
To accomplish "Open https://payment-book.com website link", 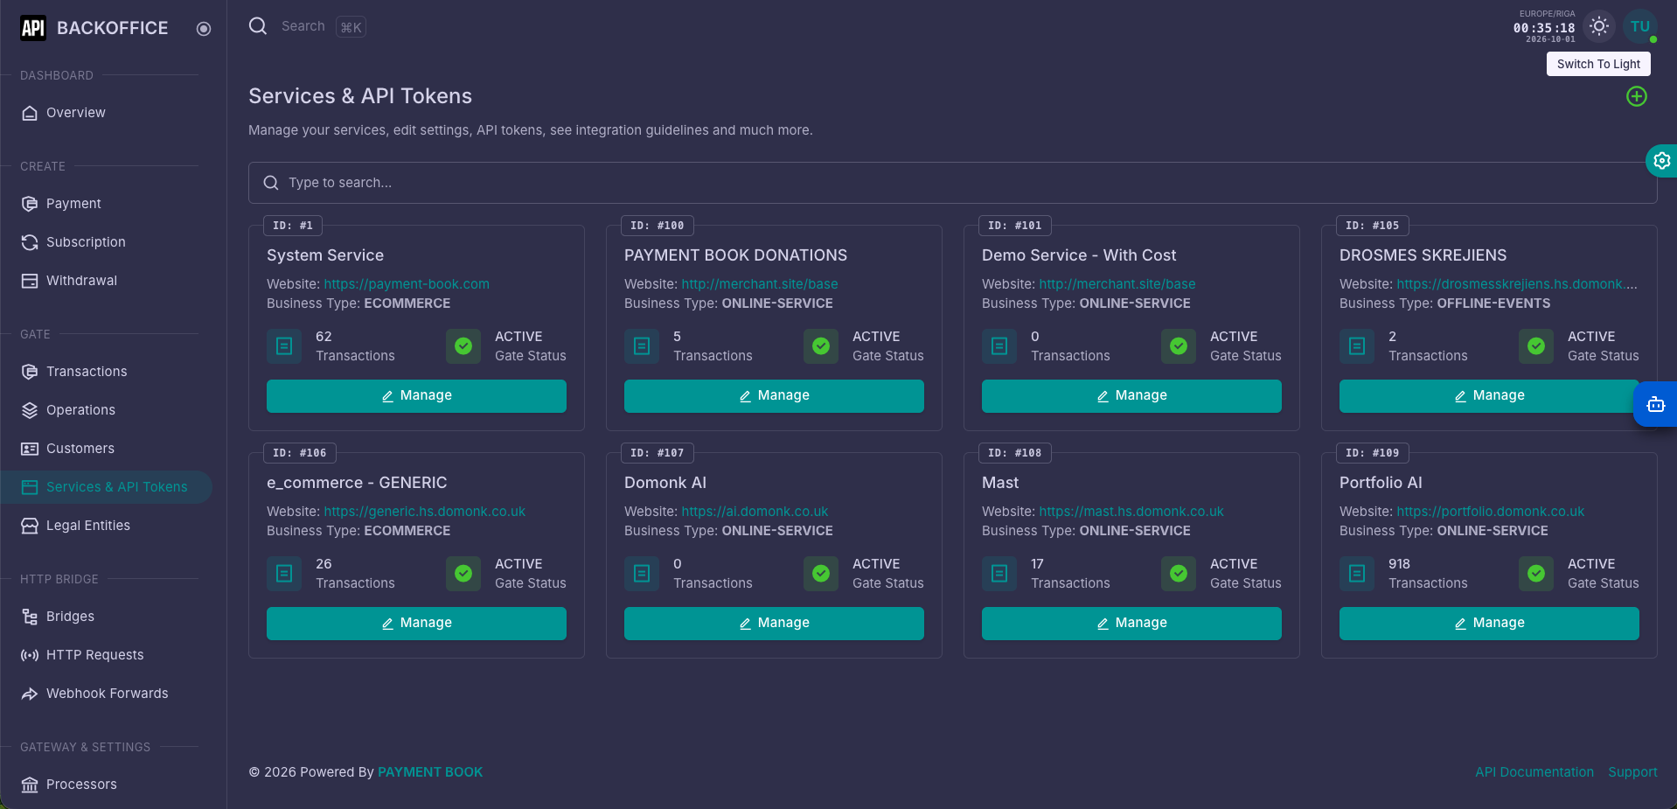I will 407,284.
